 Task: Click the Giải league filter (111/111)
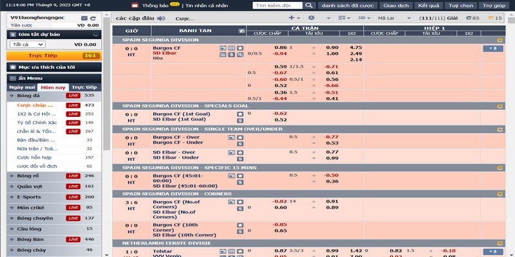coord(438,19)
